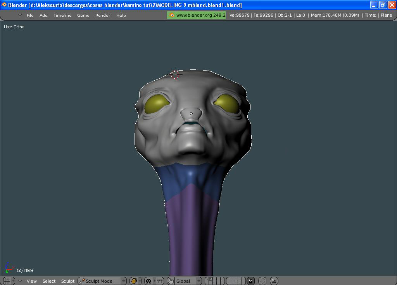Minimize the Blender window
Screen dimensions: 397x285
coord(374,5)
